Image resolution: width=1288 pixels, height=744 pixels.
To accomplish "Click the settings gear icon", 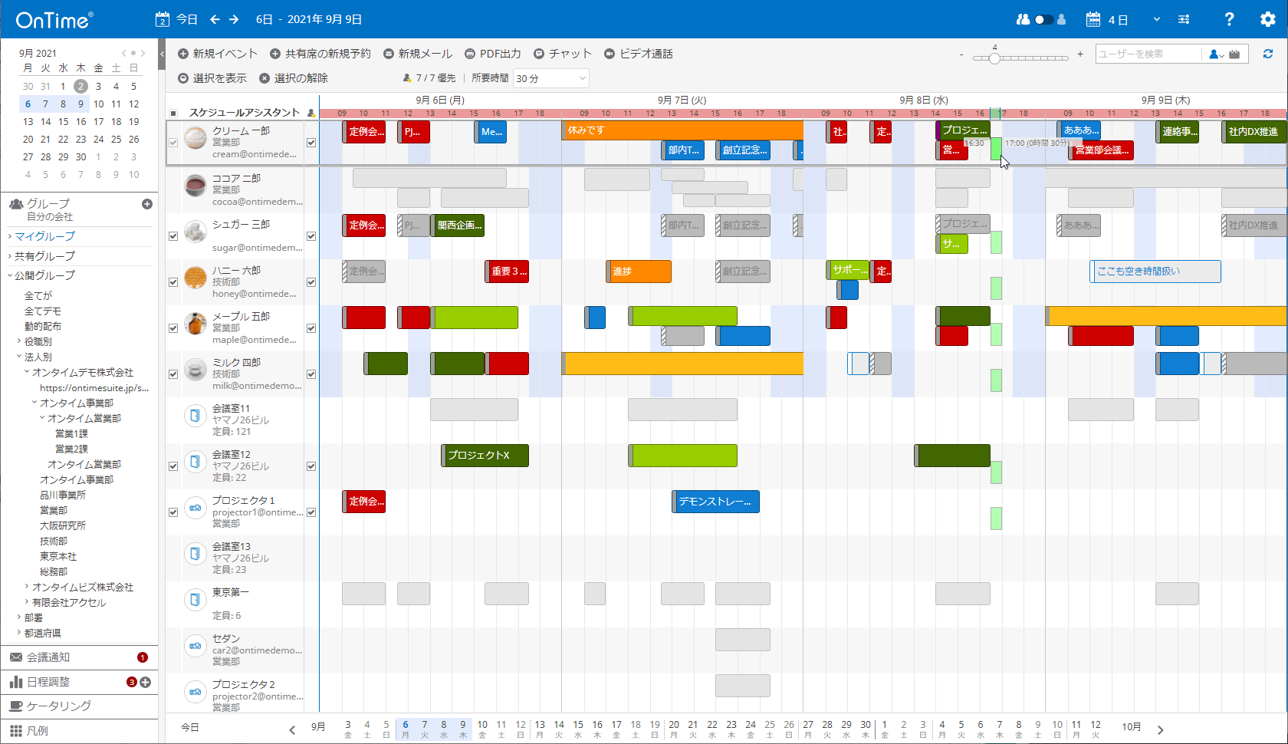I will click(1267, 19).
